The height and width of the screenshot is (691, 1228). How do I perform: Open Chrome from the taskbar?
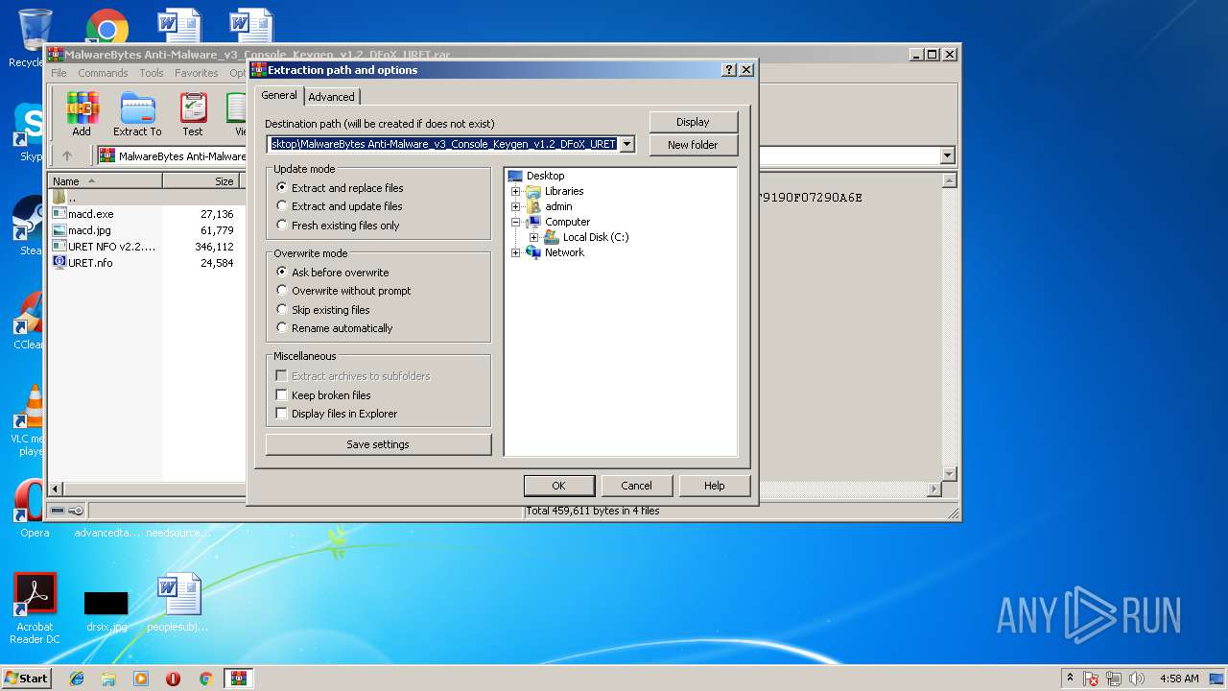point(205,679)
